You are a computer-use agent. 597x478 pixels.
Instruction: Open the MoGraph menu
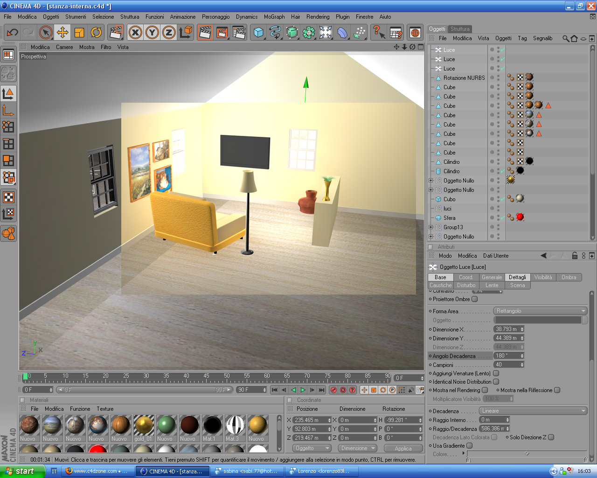274,17
